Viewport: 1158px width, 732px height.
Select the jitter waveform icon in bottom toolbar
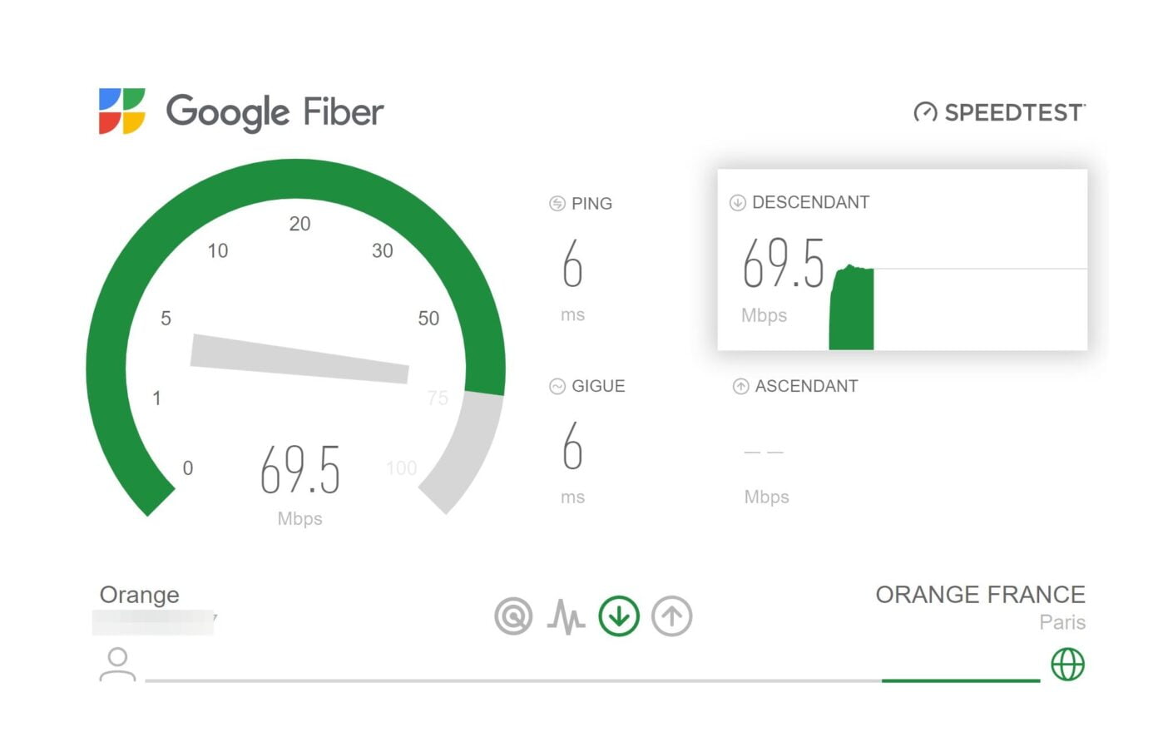click(565, 616)
